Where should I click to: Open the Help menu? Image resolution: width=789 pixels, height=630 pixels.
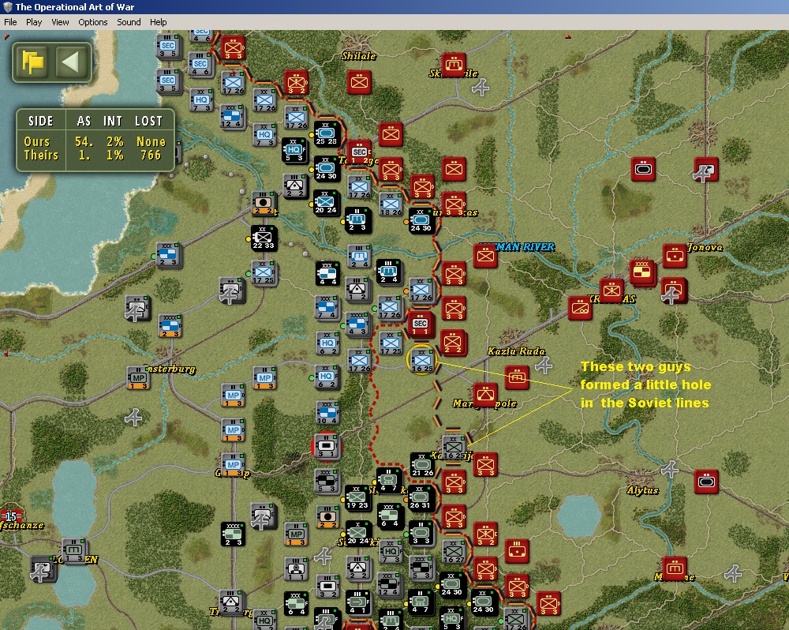click(158, 22)
